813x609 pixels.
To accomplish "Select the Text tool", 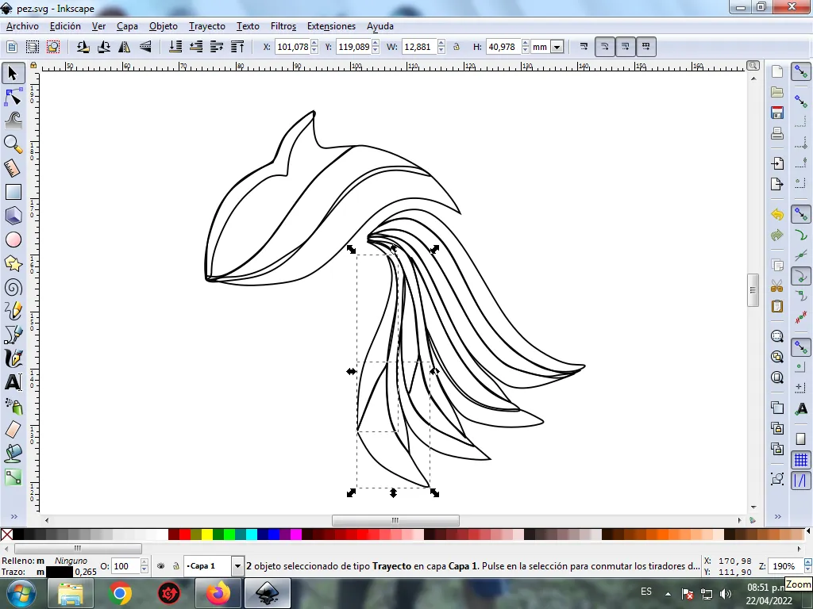I will [13, 382].
